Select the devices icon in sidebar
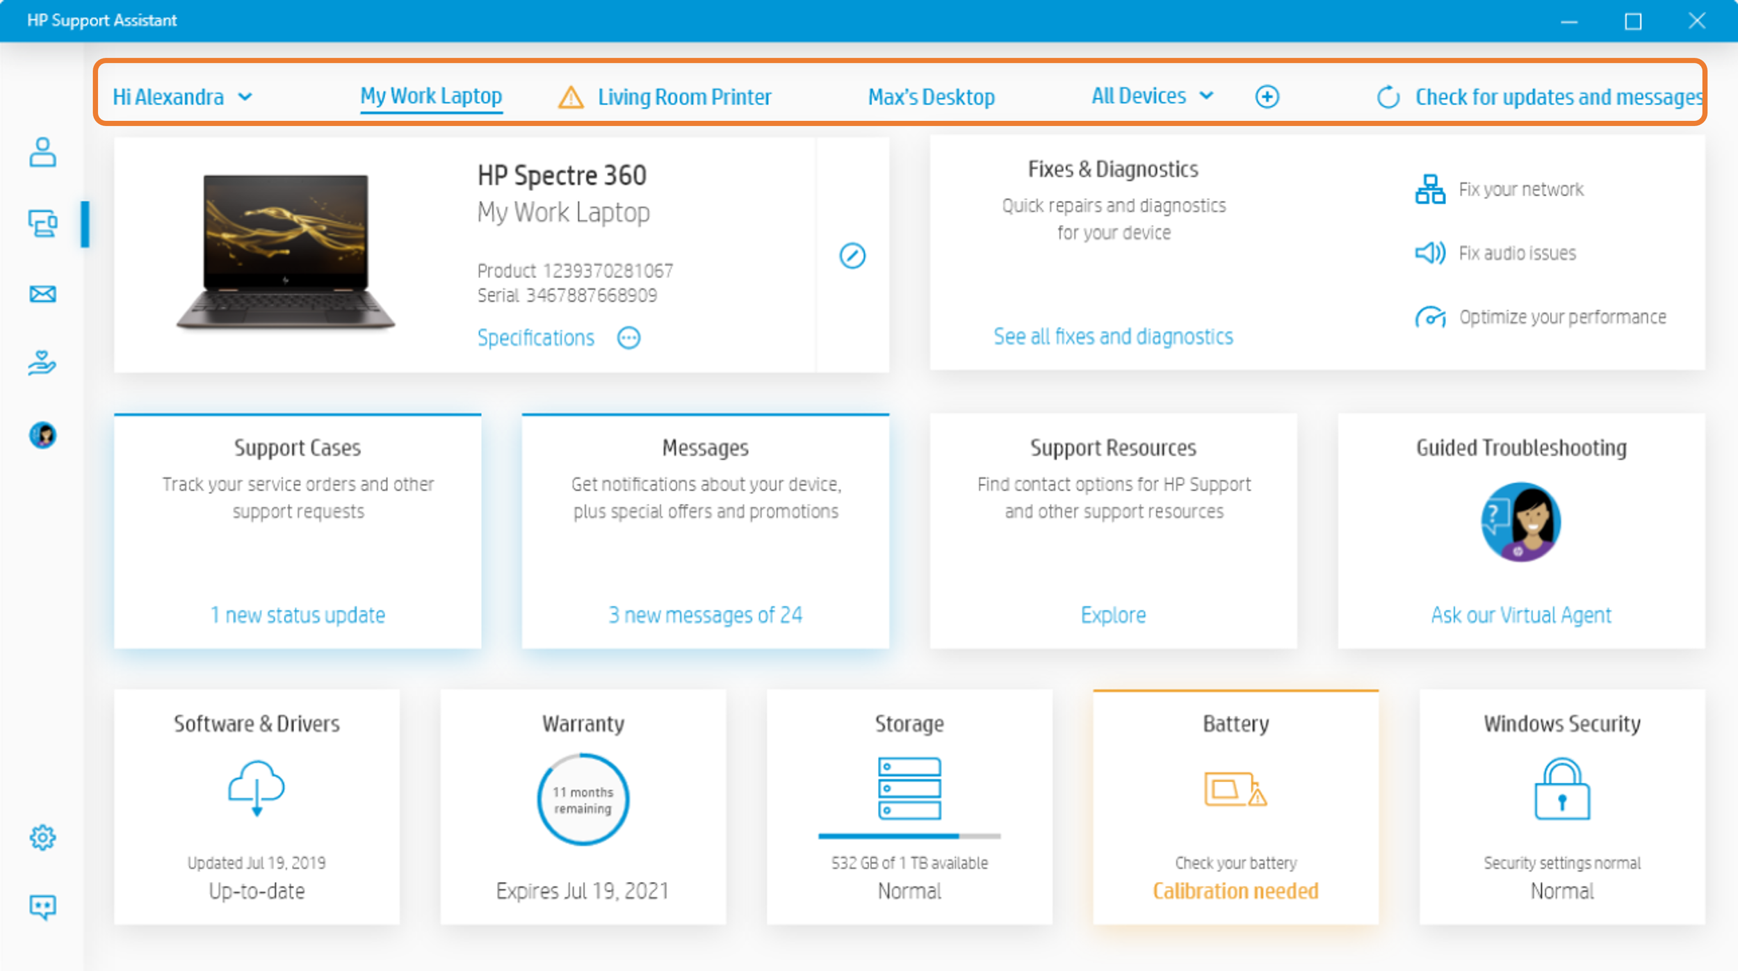1738x971 pixels. point(42,224)
